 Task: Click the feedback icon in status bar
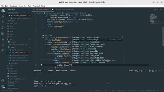(x=158, y=91)
